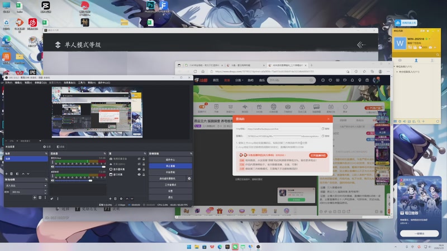Move selected source down with arrow icon

[132, 199]
